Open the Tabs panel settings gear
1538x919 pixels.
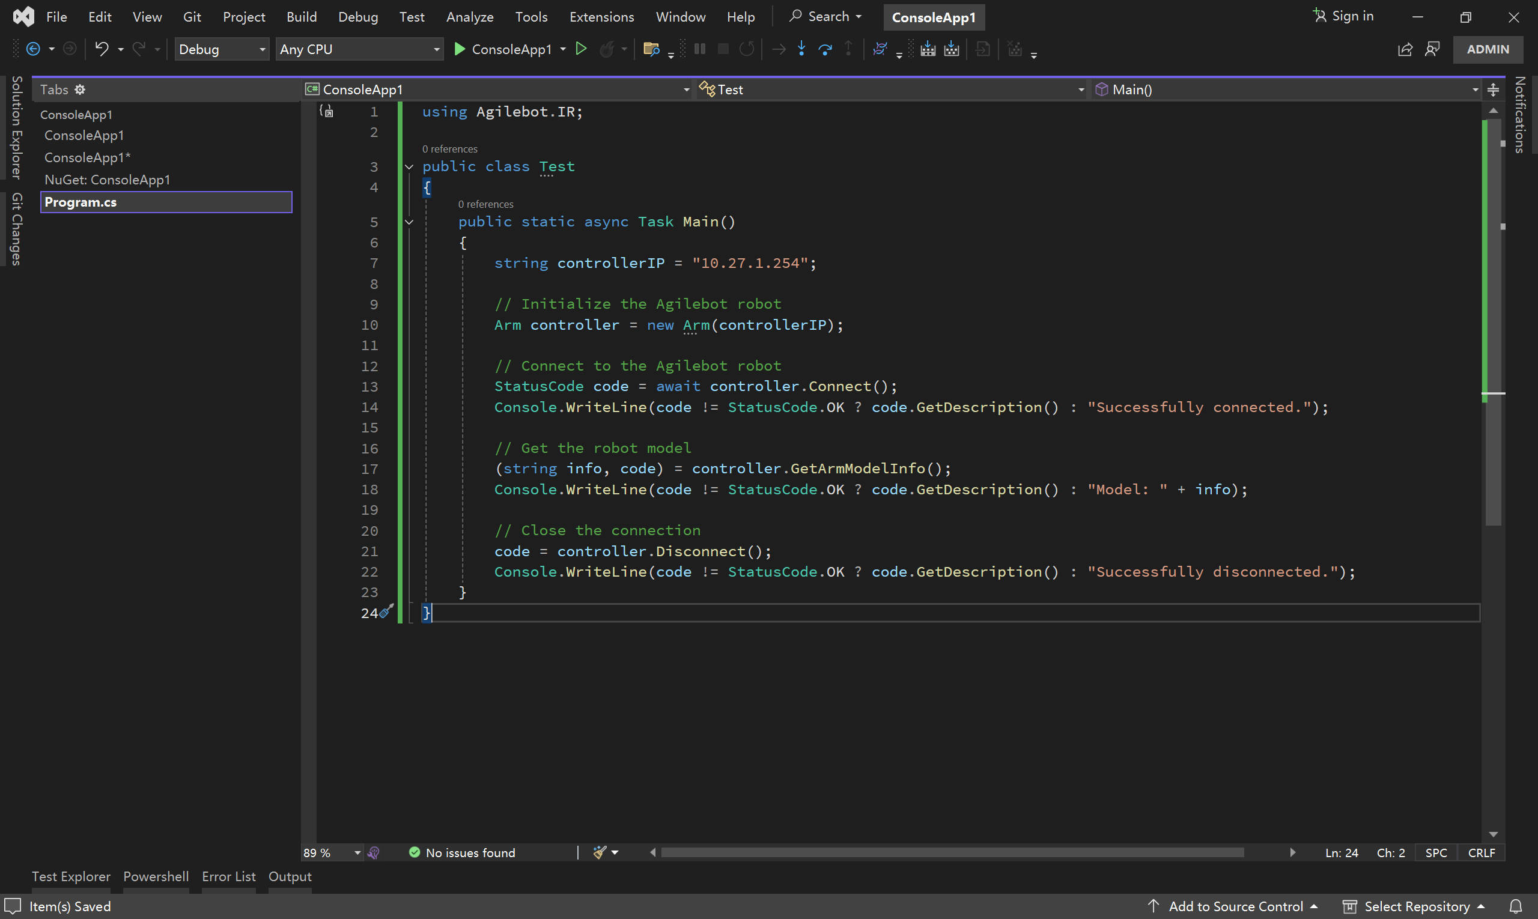pos(80,89)
